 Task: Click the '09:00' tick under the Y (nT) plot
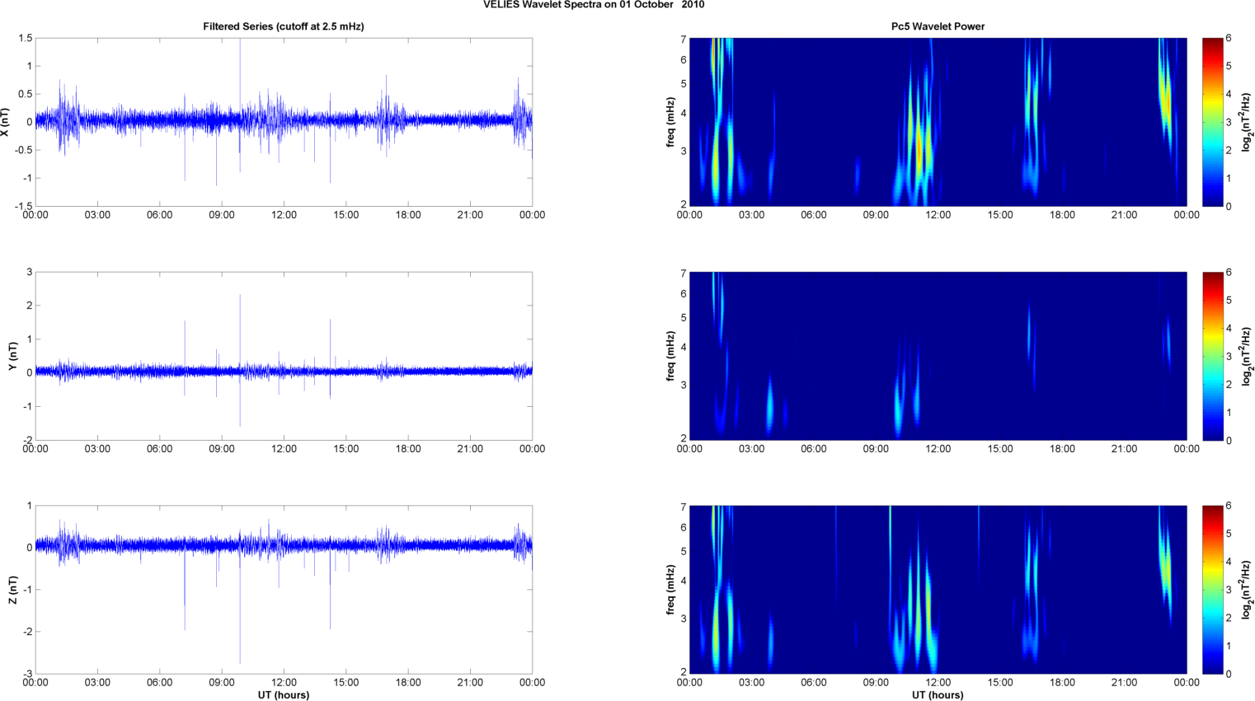(x=222, y=449)
